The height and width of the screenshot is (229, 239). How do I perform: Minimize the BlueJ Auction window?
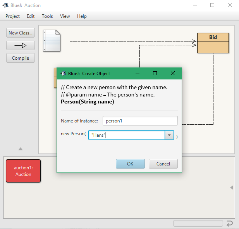pos(195,5)
